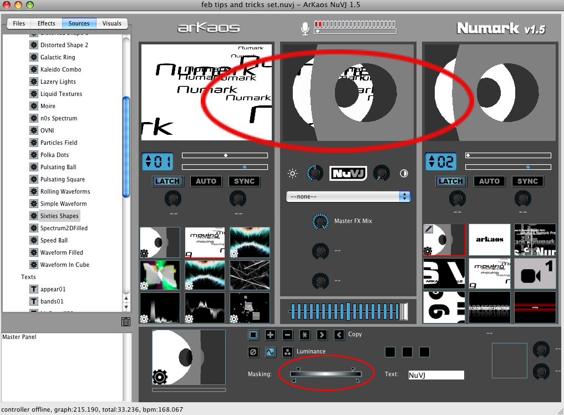564x415 pixels.
Task: Open the --none-- master effect dropdown
Action: [348, 196]
